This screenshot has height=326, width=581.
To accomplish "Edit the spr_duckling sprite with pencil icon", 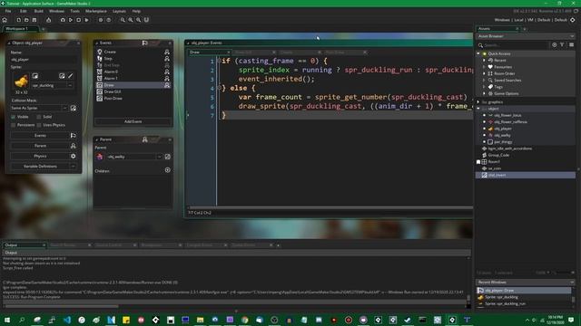I will click(71, 76).
